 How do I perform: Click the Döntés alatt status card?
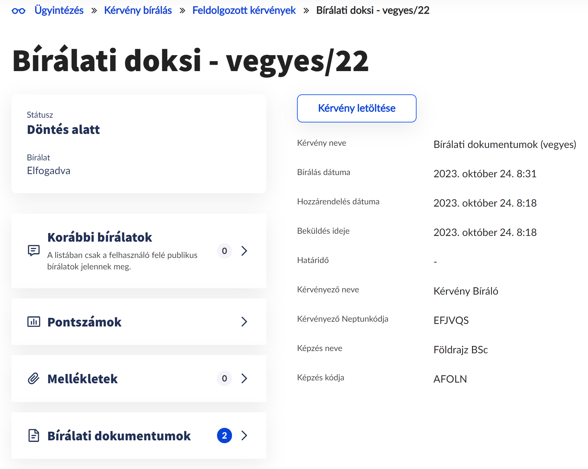[x=63, y=129]
